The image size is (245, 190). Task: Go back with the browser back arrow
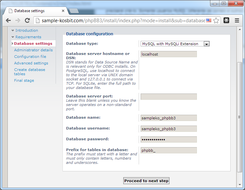[x=8, y=20]
